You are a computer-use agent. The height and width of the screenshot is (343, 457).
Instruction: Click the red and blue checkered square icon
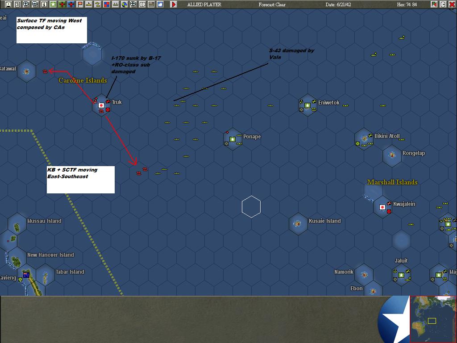pos(107,4)
